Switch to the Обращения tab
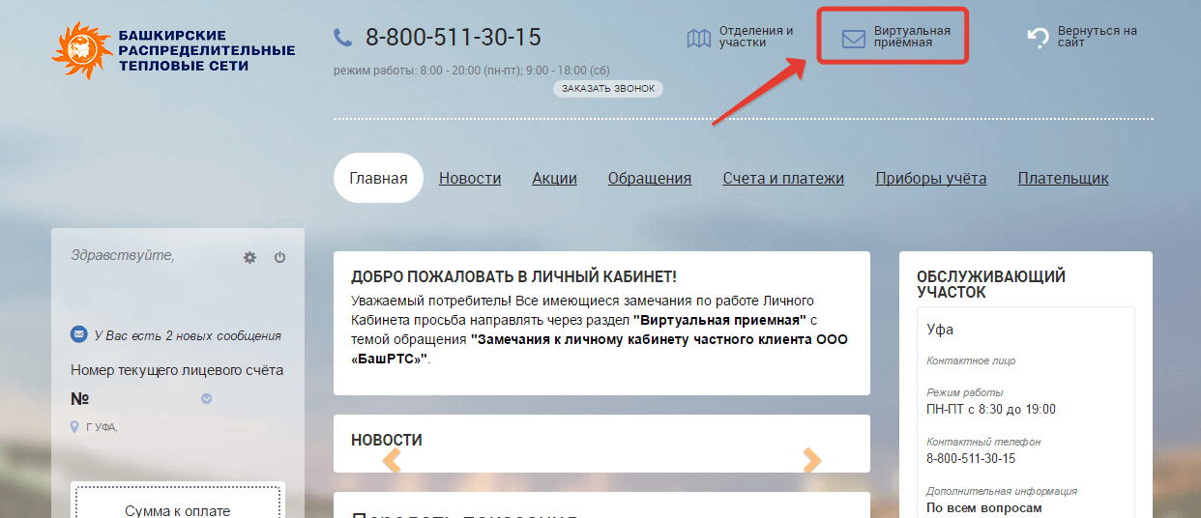Screen dimensions: 1201x518 650,178
